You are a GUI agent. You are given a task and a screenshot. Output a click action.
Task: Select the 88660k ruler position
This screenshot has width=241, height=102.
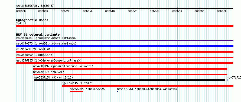coord(88,11)
